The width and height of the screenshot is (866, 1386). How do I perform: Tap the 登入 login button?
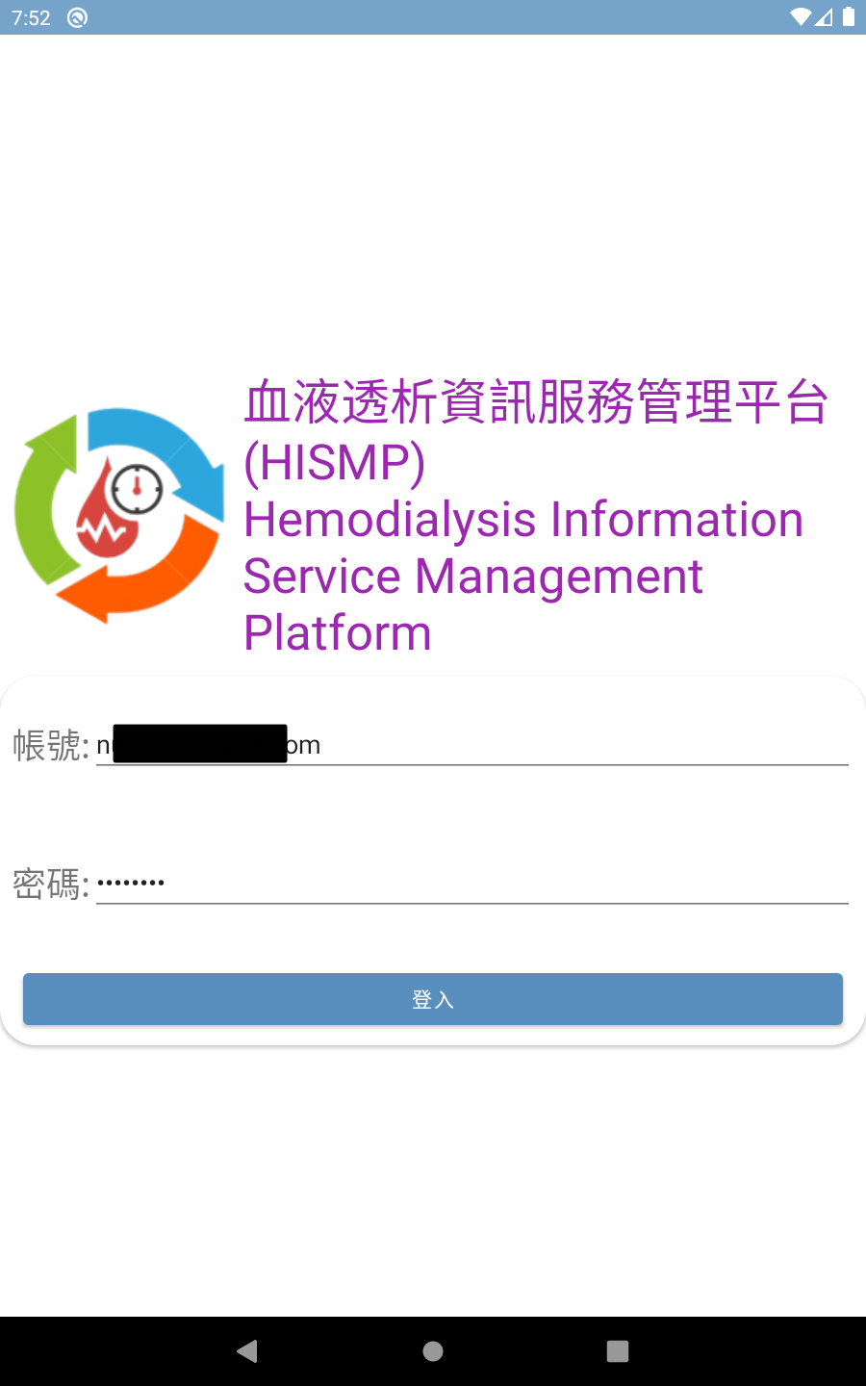coord(433,999)
